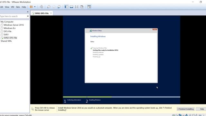Toggle the console view icon

[89, 7]
